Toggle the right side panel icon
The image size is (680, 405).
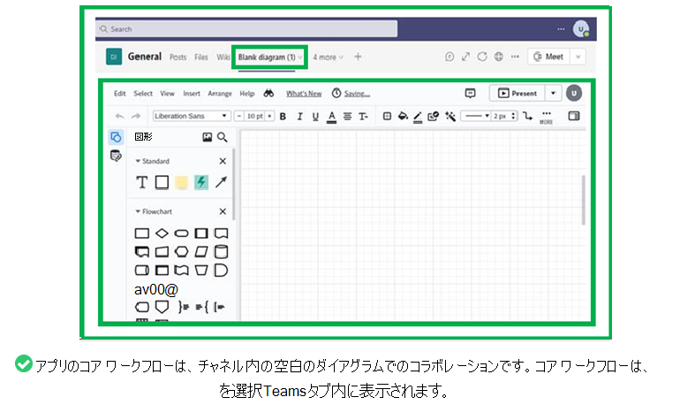coord(574,116)
